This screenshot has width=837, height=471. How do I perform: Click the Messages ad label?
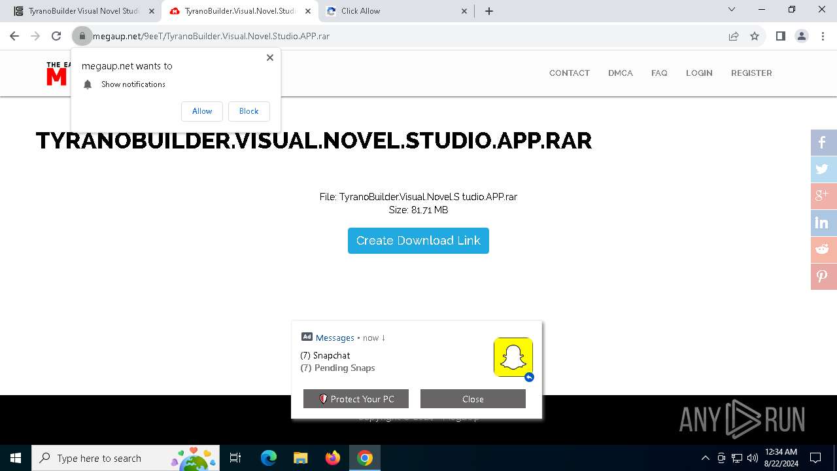click(335, 338)
